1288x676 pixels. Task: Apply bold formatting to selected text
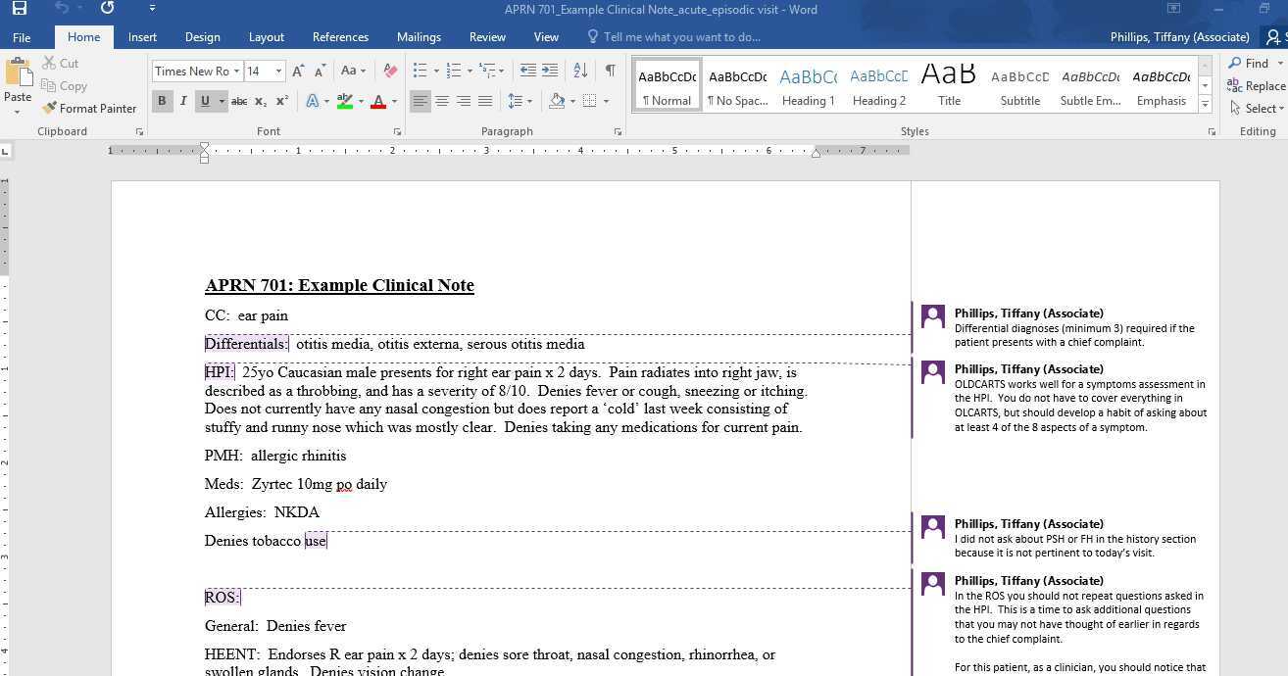coord(162,100)
